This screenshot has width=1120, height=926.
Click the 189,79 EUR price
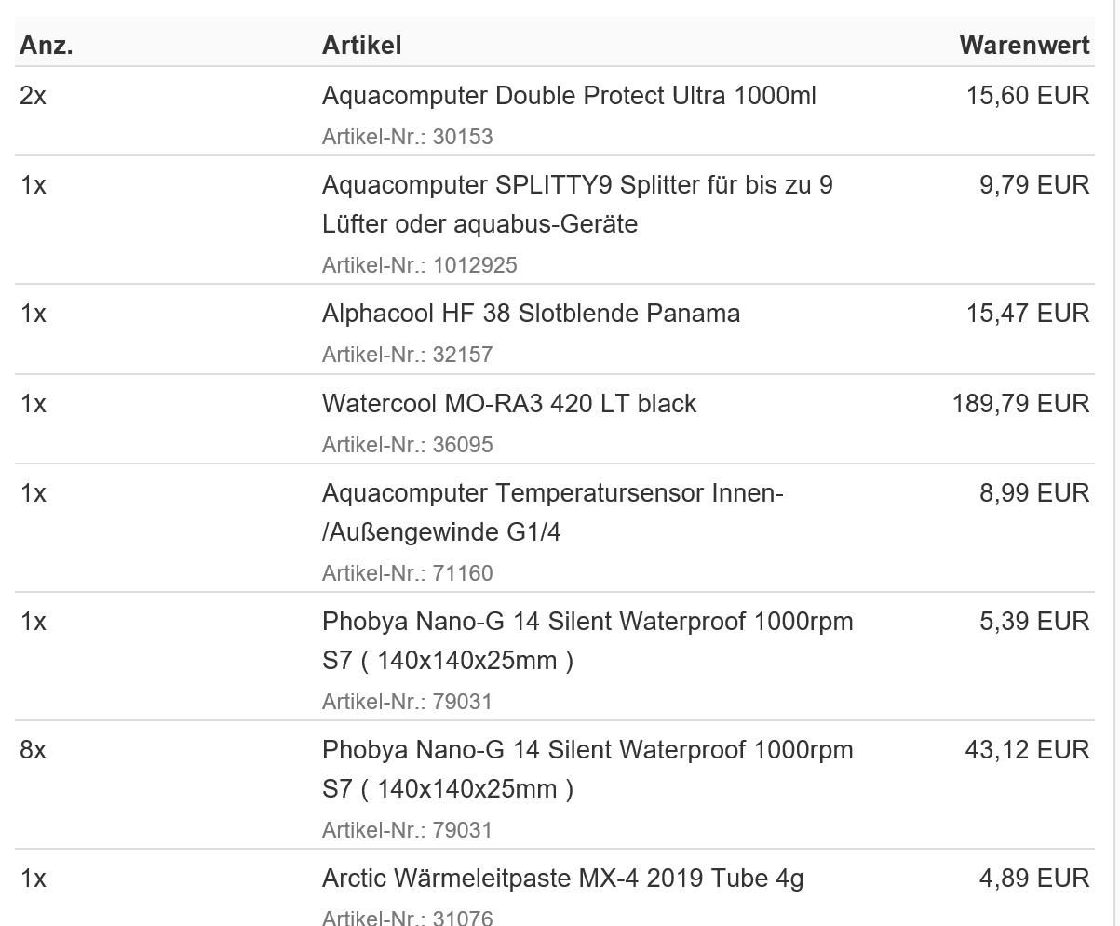click(x=1020, y=403)
